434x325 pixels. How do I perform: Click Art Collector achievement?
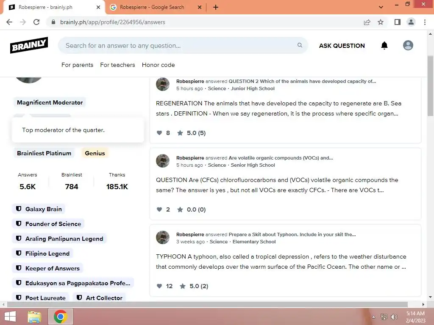click(99, 298)
